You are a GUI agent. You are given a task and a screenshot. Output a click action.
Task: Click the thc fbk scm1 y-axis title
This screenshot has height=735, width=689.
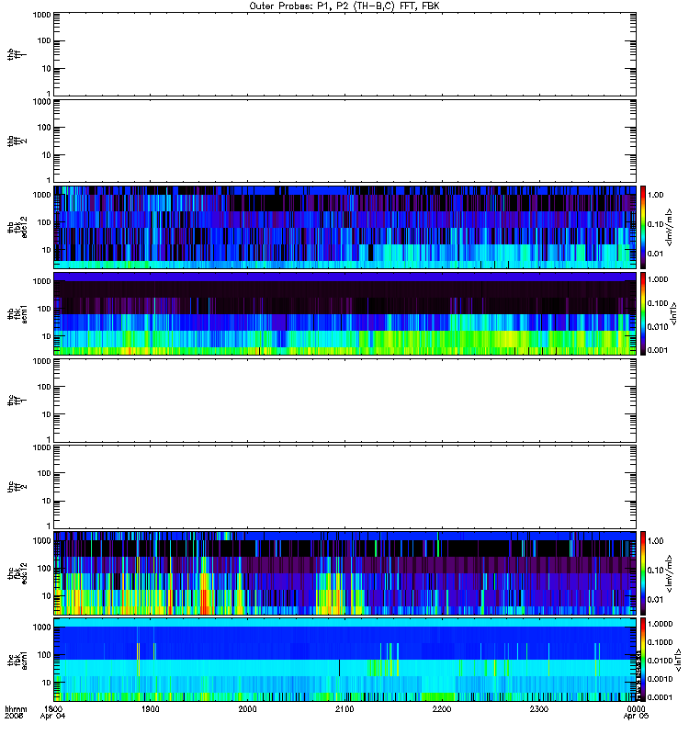17,660
